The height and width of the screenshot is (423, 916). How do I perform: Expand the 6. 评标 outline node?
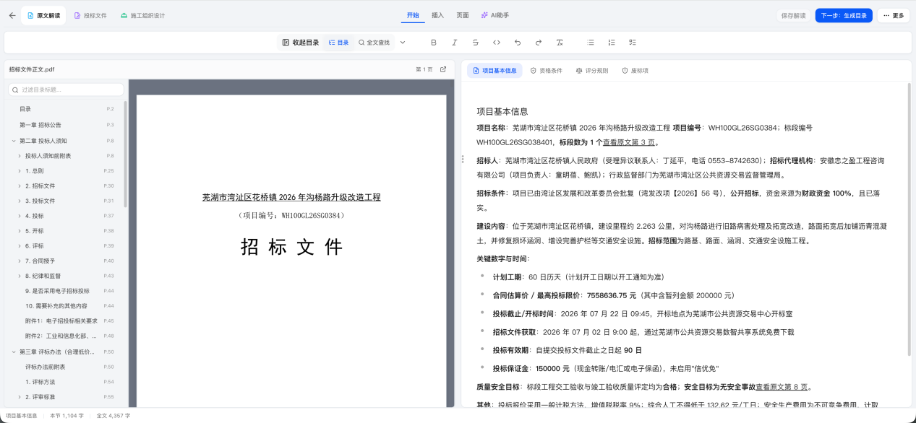tap(20, 245)
